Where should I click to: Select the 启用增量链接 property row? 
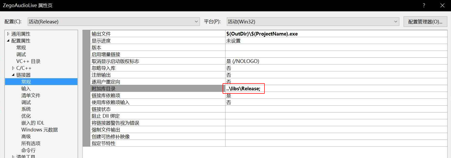click(x=269, y=54)
